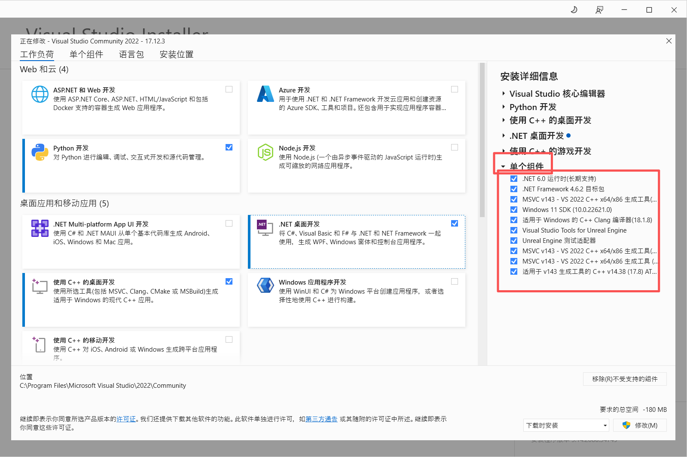Expand Visual Studio core editor details
The width and height of the screenshot is (687, 457).
click(x=504, y=94)
